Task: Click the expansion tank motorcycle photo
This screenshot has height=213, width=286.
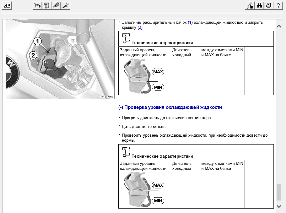Action: click(59, 59)
